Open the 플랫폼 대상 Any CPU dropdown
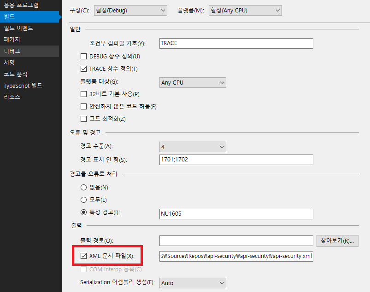 click(193, 83)
